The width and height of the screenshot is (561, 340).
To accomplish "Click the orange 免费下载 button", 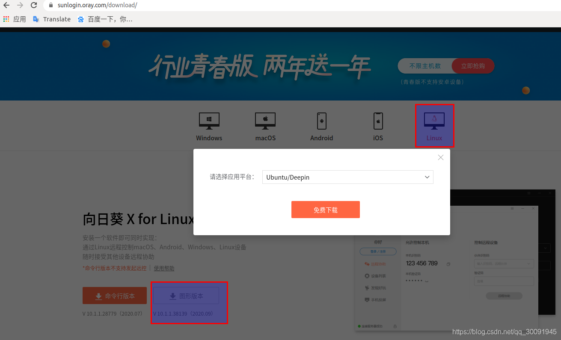I will tap(326, 210).
